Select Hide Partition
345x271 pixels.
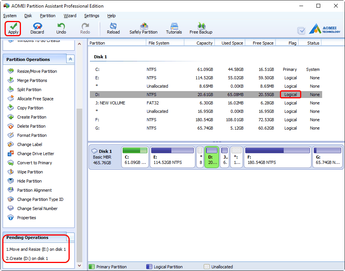[x=29, y=181]
